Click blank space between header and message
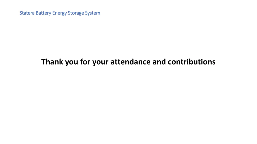The width and height of the screenshot is (257, 144). click(x=128, y=37)
